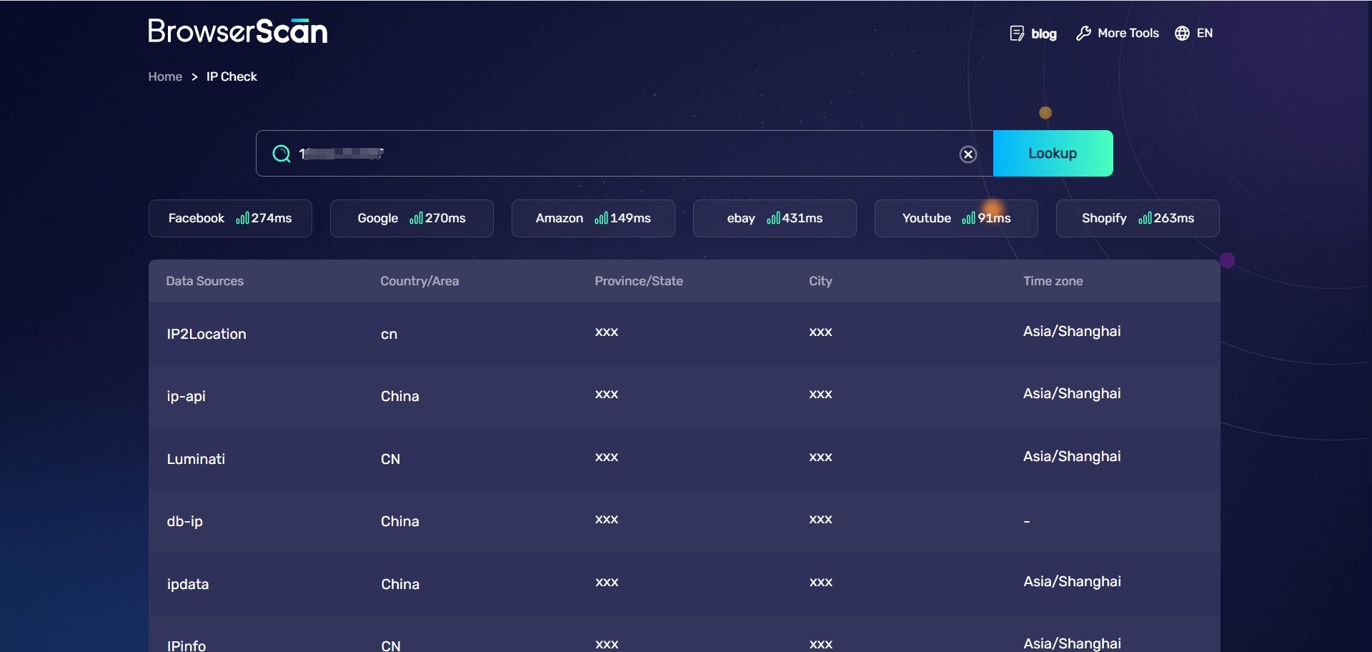Click China cell in ipdata row
The height and width of the screenshot is (652, 1372).
pyautogui.click(x=399, y=584)
